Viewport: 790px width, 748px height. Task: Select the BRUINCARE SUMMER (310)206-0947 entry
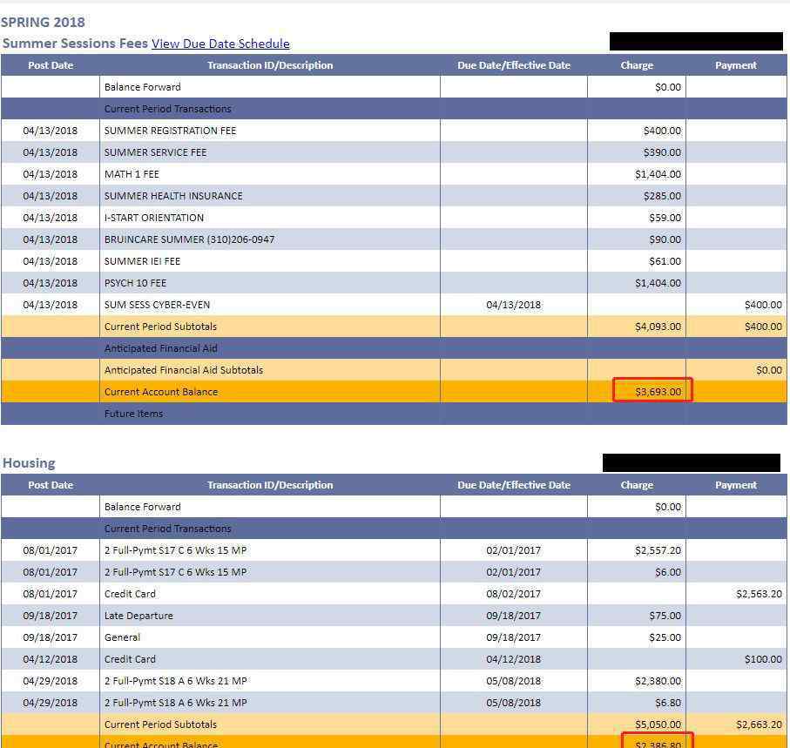pyautogui.click(x=189, y=239)
